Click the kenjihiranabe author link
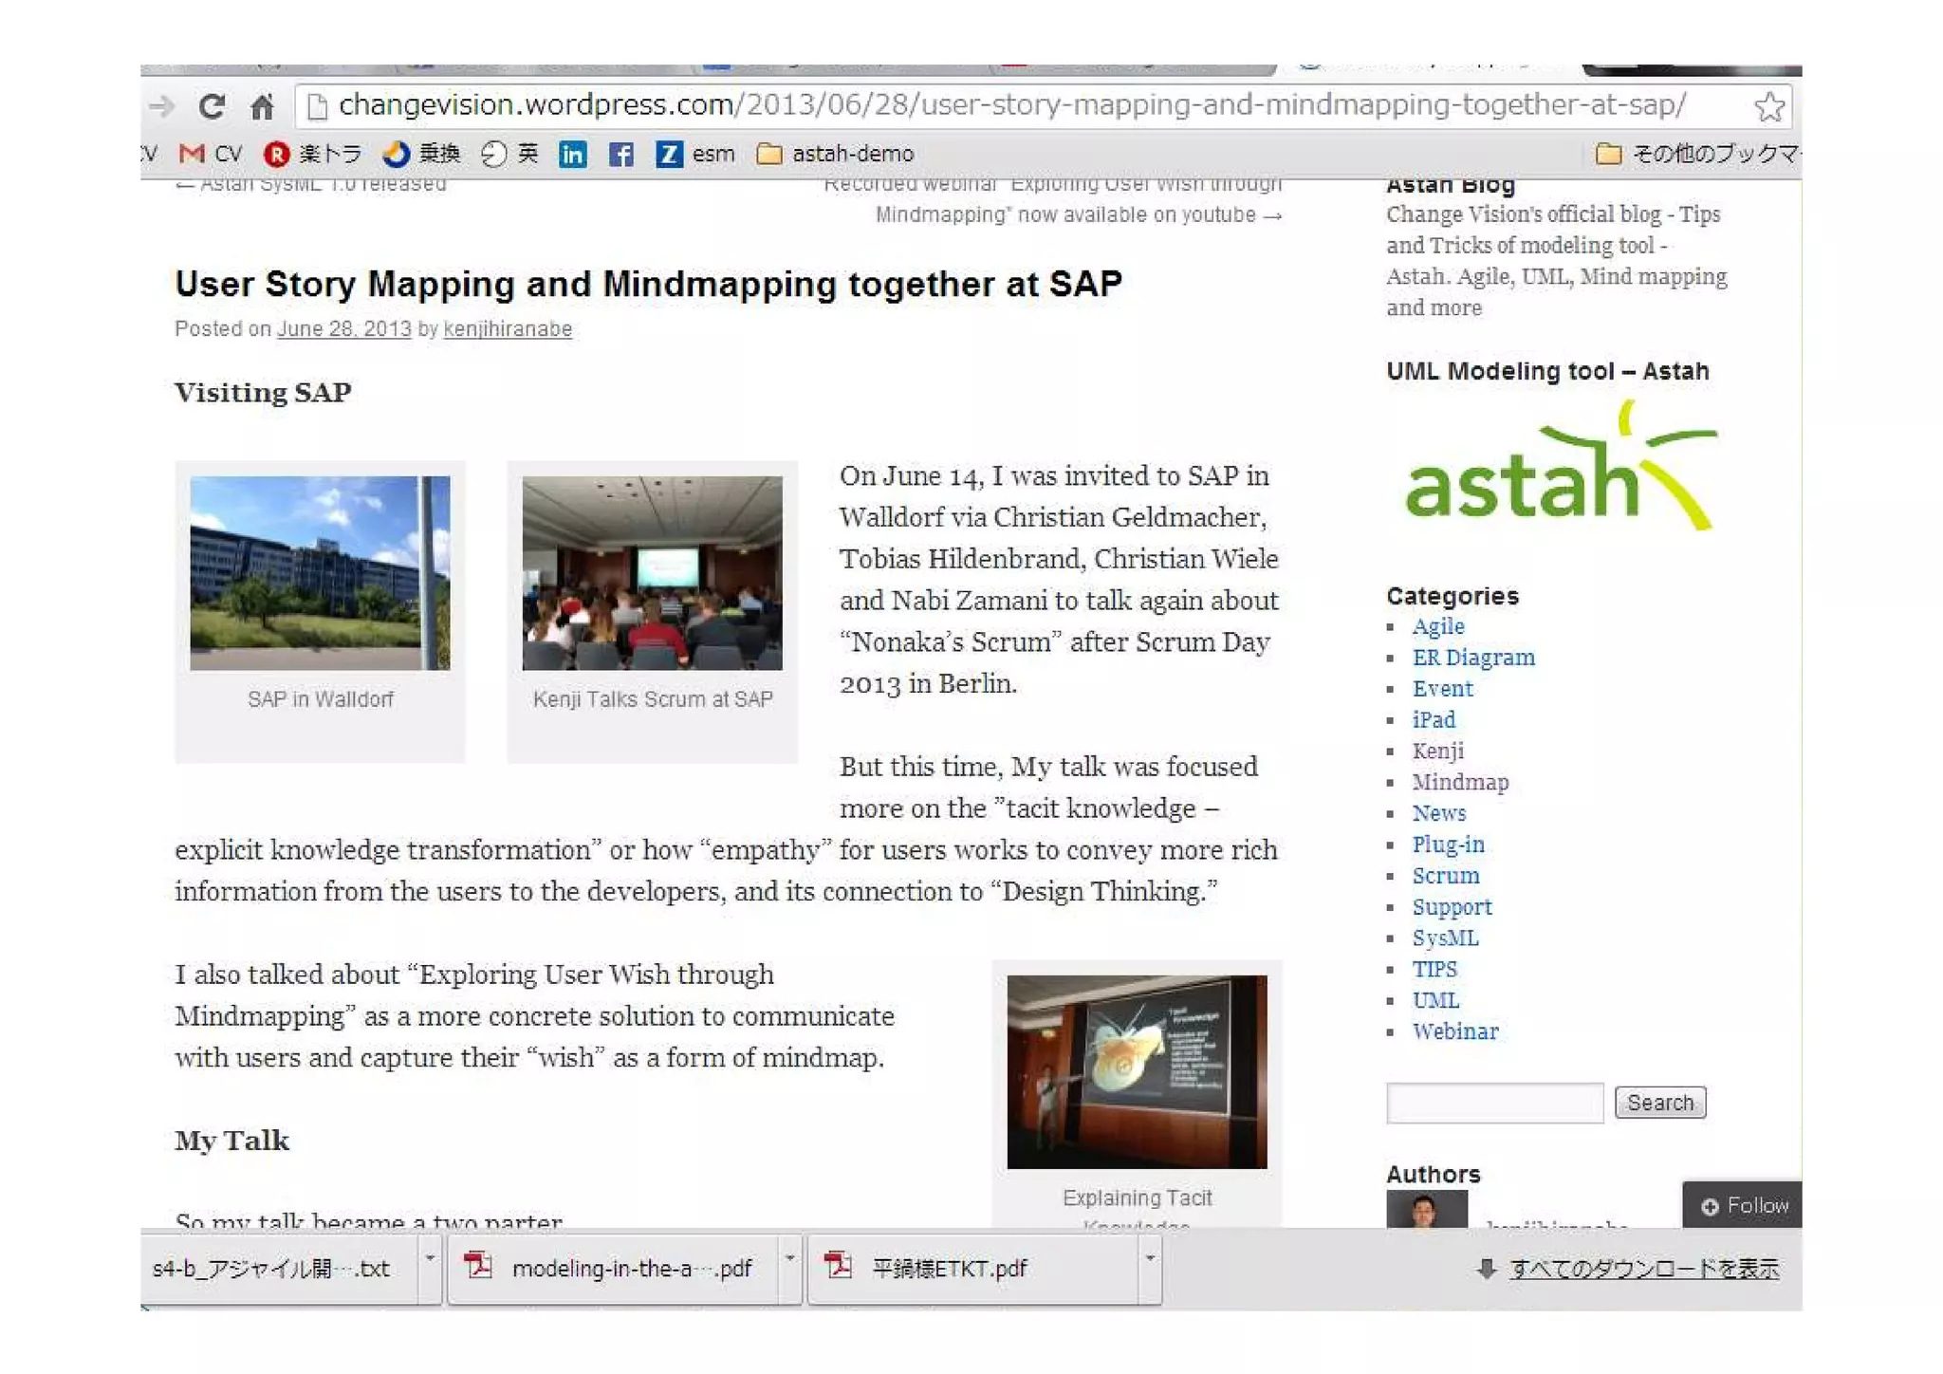Image resolution: width=1943 pixels, height=1374 pixels. (x=508, y=329)
